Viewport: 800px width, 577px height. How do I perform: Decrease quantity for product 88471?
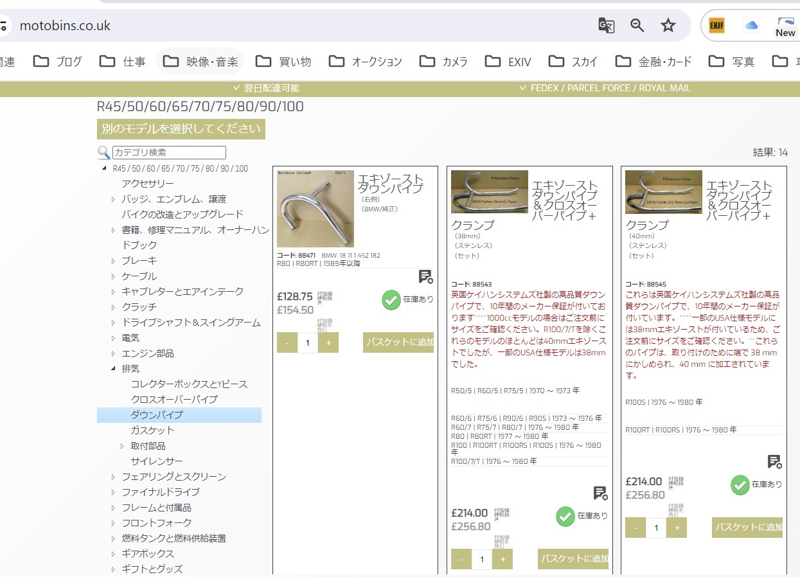[x=287, y=342]
